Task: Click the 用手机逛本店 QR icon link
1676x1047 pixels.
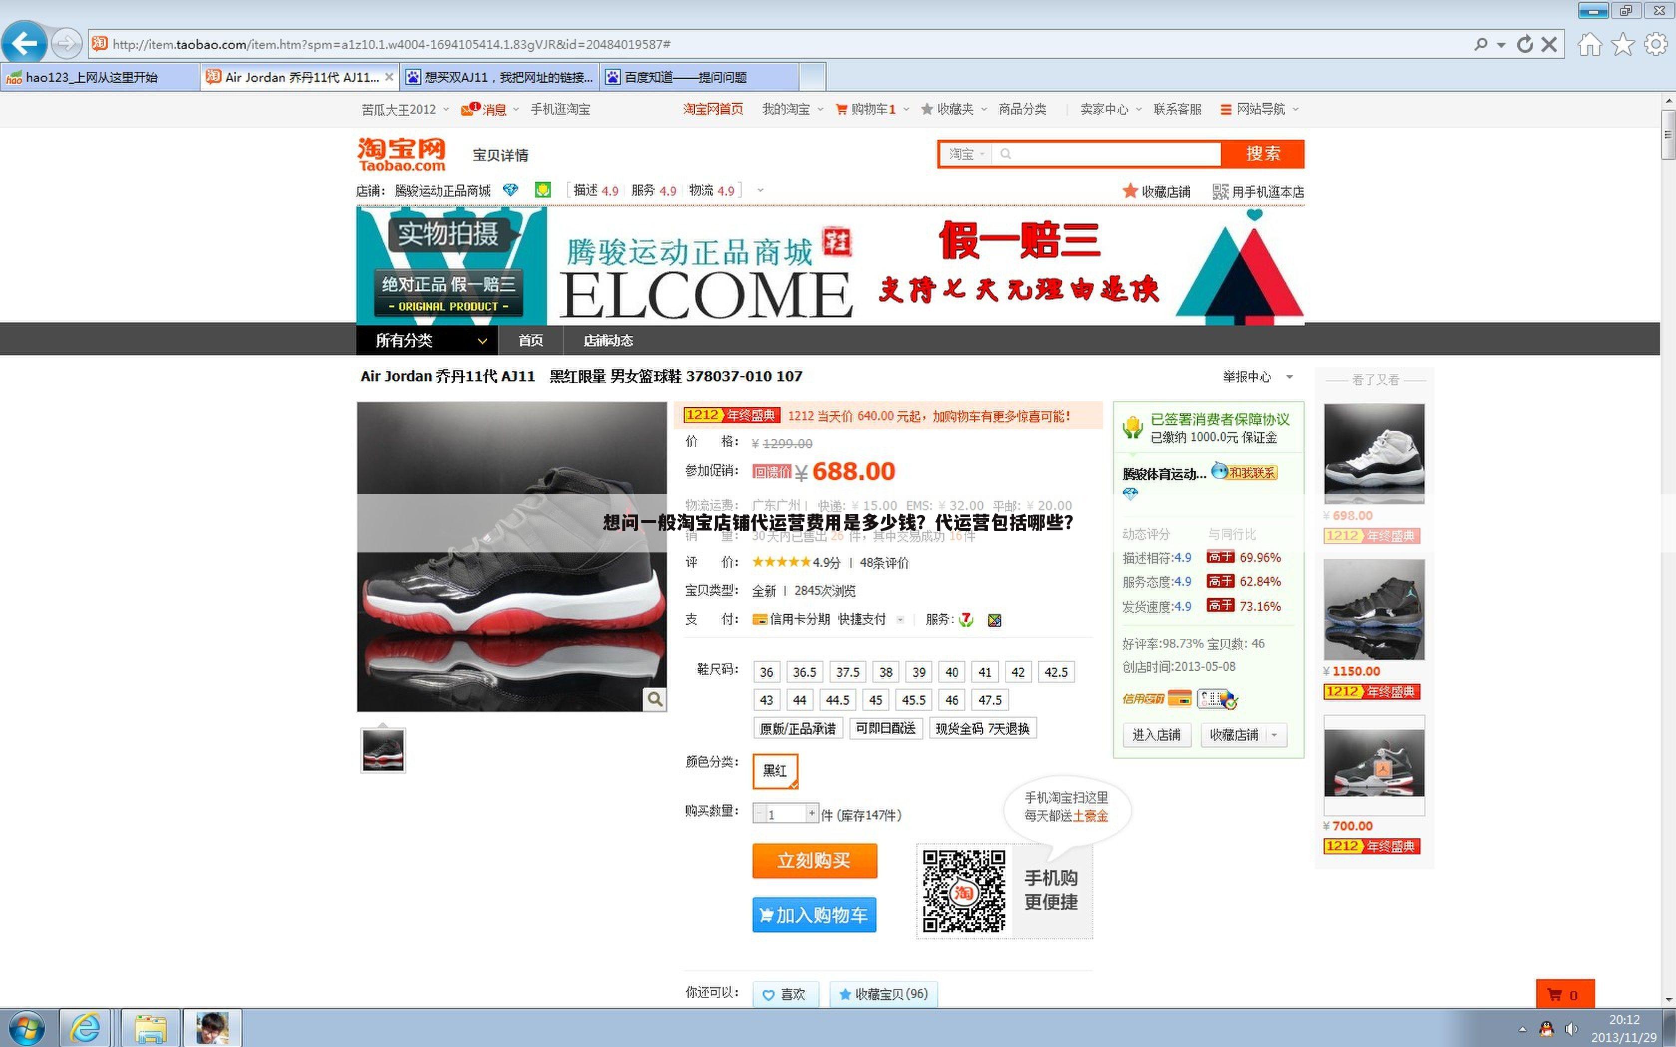Action: click(1258, 192)
